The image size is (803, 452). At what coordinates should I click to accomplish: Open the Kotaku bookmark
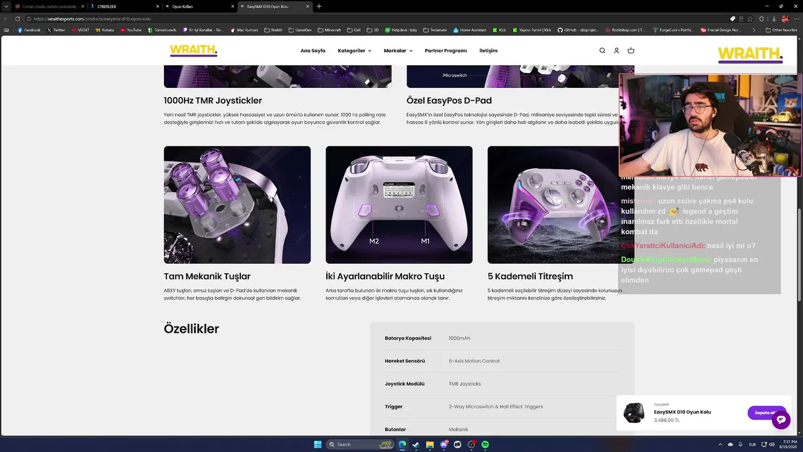tap(105, 30)
